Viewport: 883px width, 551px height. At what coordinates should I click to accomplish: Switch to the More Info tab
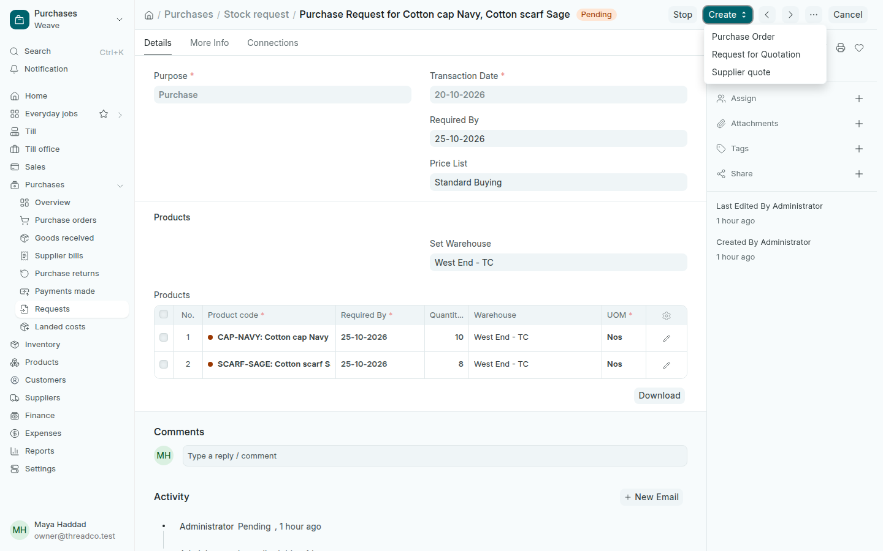click(209, 43)
